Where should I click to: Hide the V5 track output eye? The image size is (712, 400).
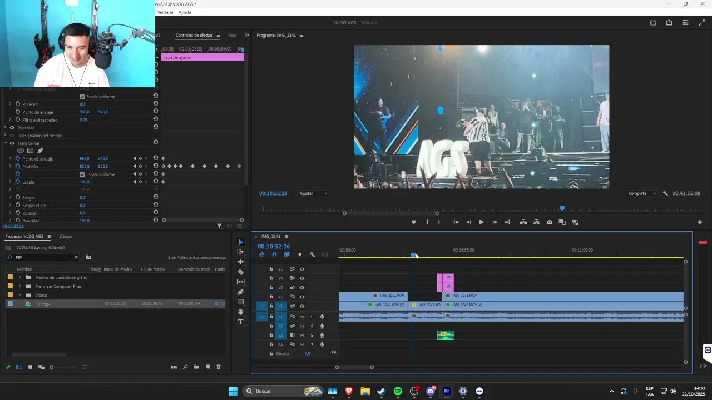click(x=302, y=269)
